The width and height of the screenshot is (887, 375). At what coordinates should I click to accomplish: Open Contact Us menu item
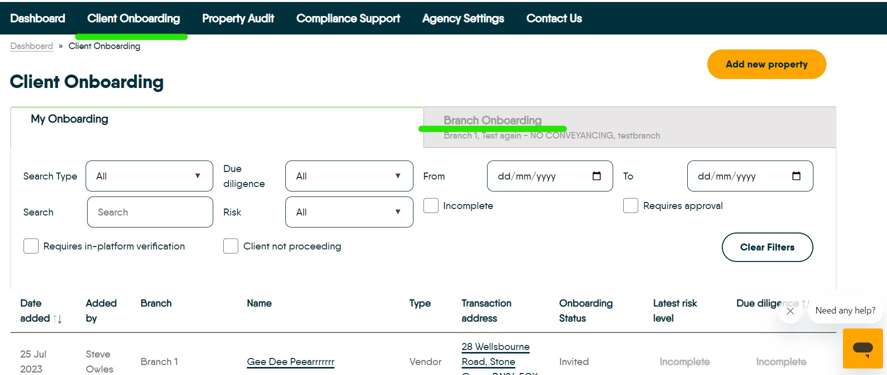(x=554, y=18)
